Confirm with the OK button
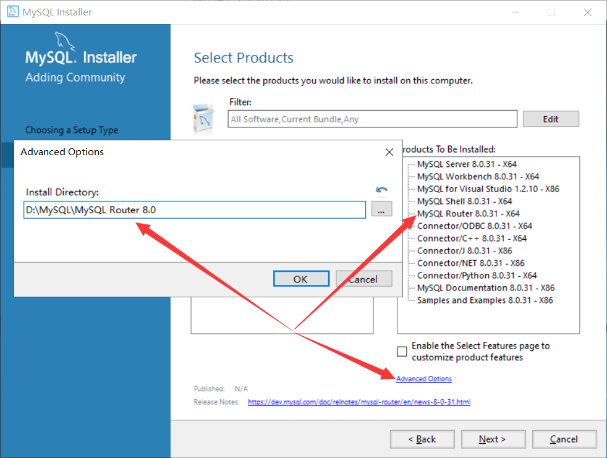607x458 pixels. click(x=301, y=279)
